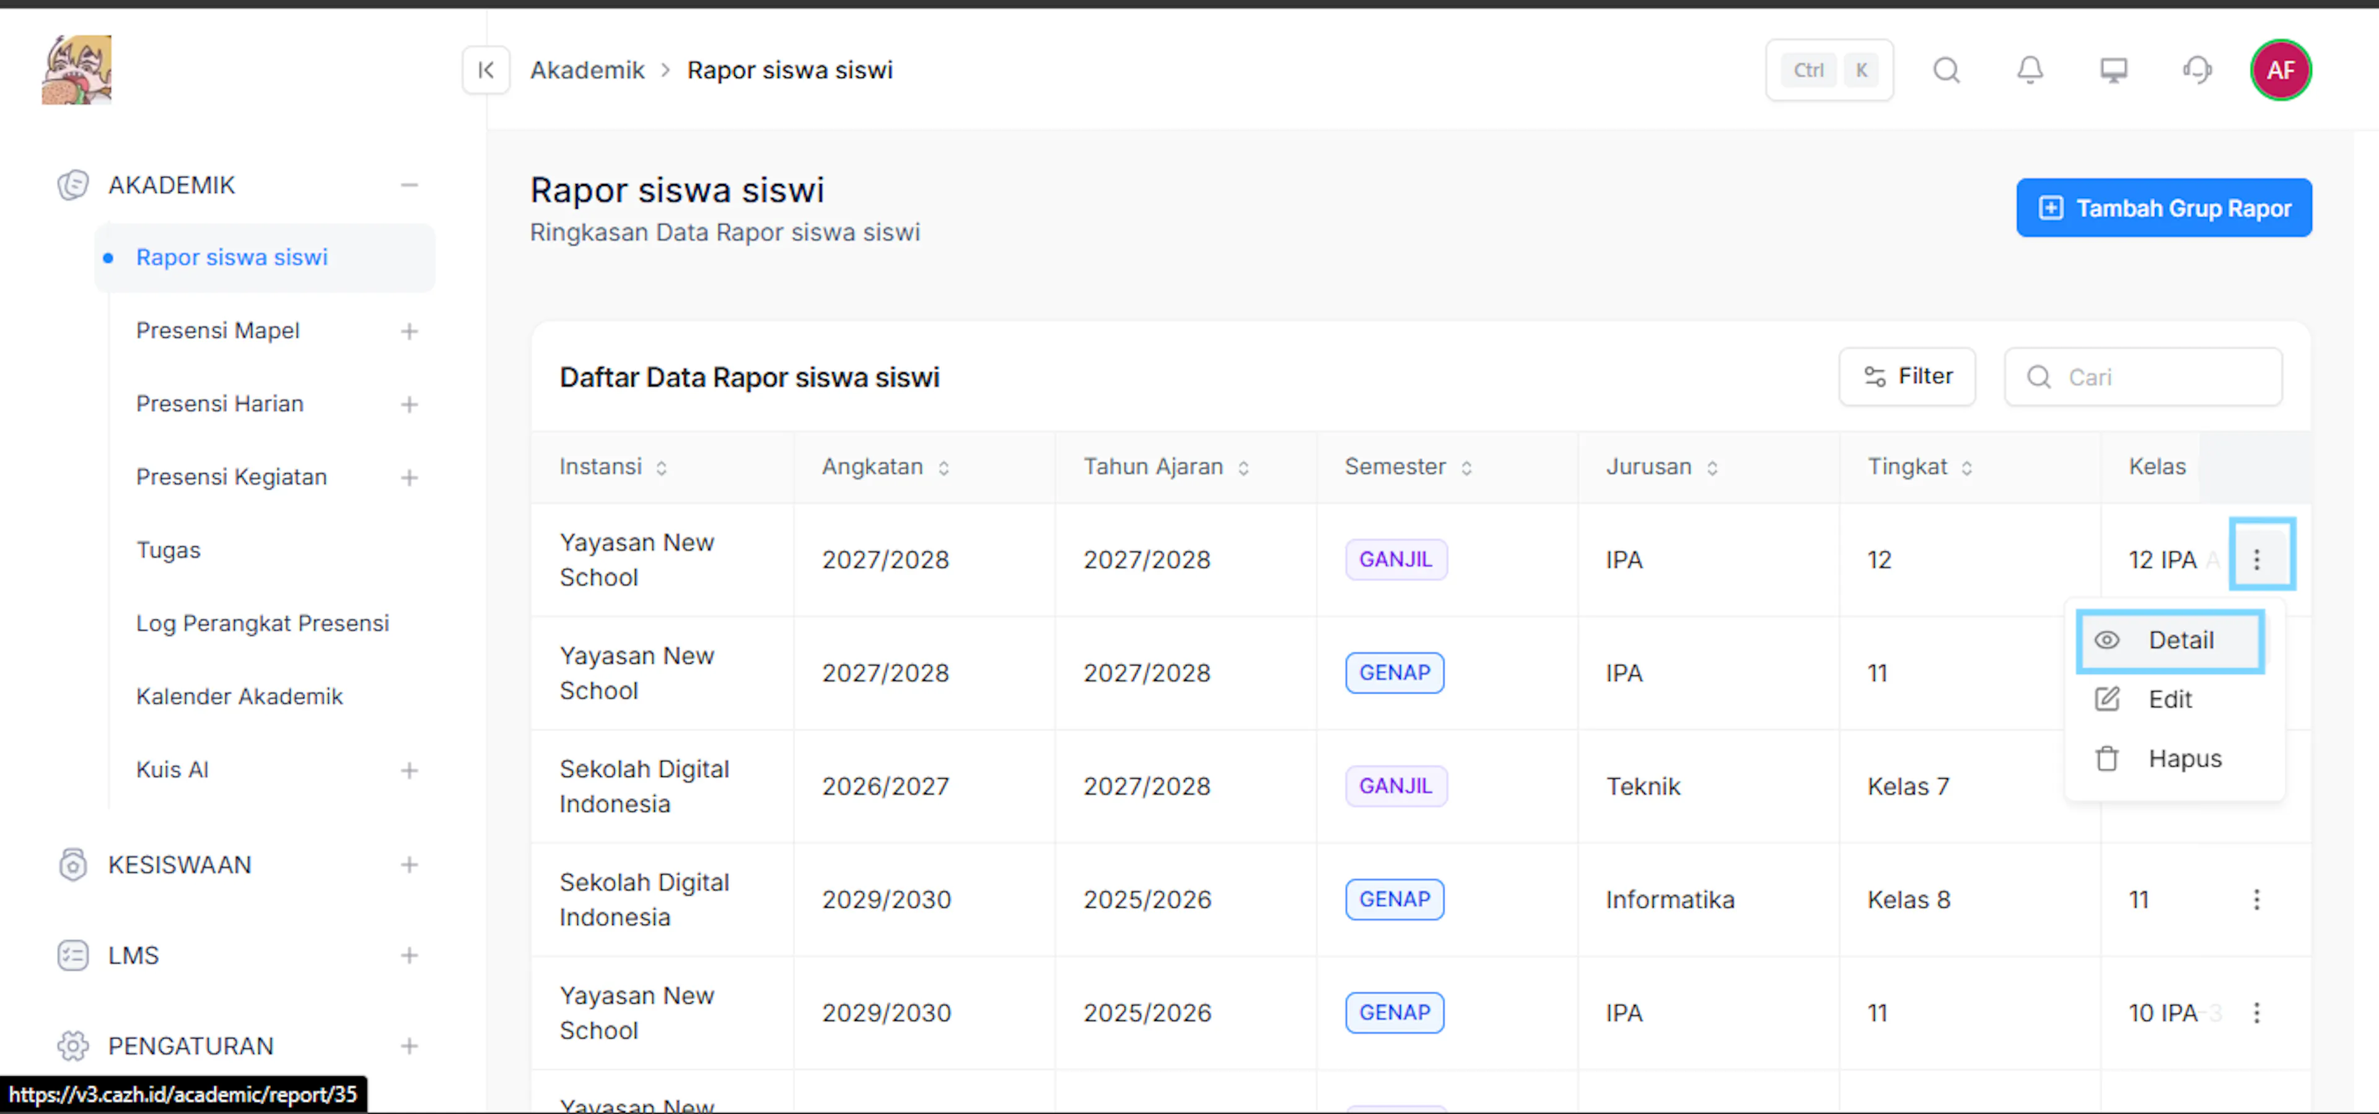Click the AKADEMIK section icon
Screen dimensions: 2379x1114
[73, 185]
